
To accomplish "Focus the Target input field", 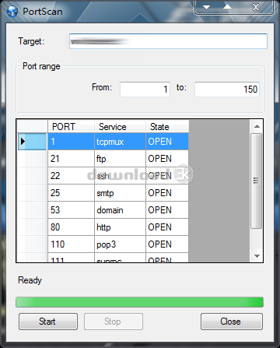I will pos(168,41).
